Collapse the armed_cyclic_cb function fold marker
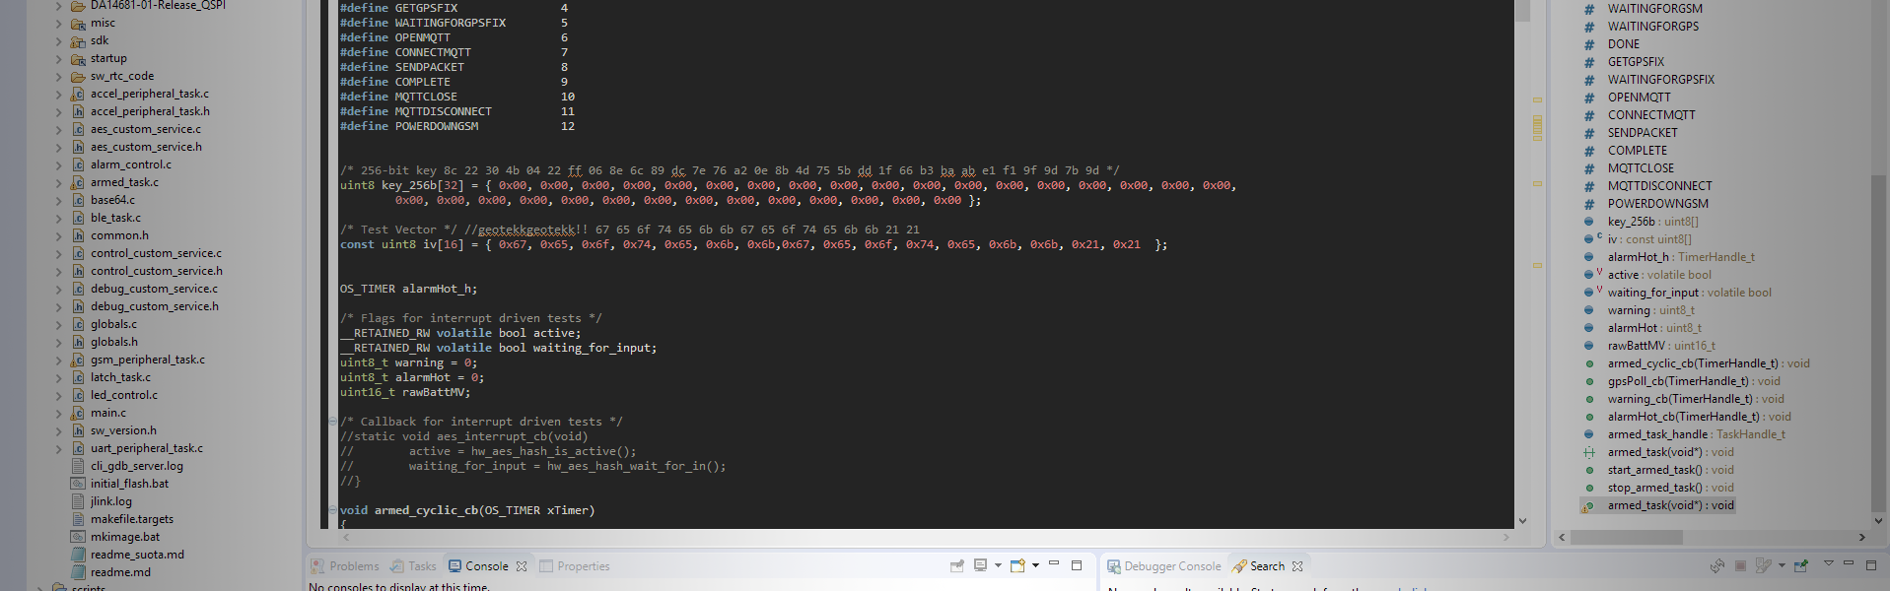Viewport: 1890px width, 591px height. 332,510
